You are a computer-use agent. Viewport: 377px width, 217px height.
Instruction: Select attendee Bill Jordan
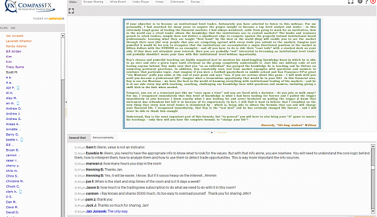coord(13,51)
